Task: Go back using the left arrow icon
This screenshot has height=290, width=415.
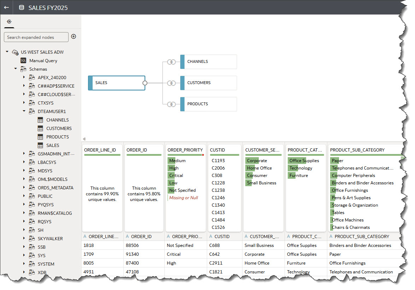Action: (x=6, y=7)
